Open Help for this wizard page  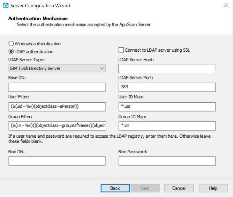pos(213,188)
